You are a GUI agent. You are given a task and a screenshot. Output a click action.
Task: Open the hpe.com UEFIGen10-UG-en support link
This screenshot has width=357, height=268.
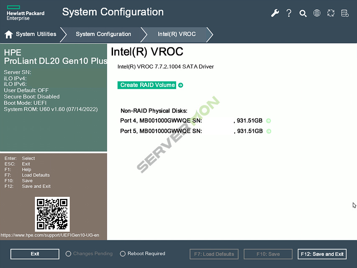(x=50, y=235)
